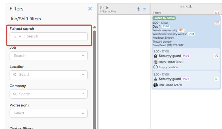The width and height of the screenshot is (222, 129).
Task: Open Harry Helper's avatar
Action: coord(156,62)
